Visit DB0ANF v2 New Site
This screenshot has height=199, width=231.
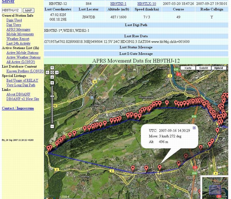point(23,99)
